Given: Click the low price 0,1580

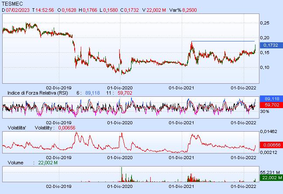Looking at the screenshot, I should pyautogui.click(x=110, y=10).
